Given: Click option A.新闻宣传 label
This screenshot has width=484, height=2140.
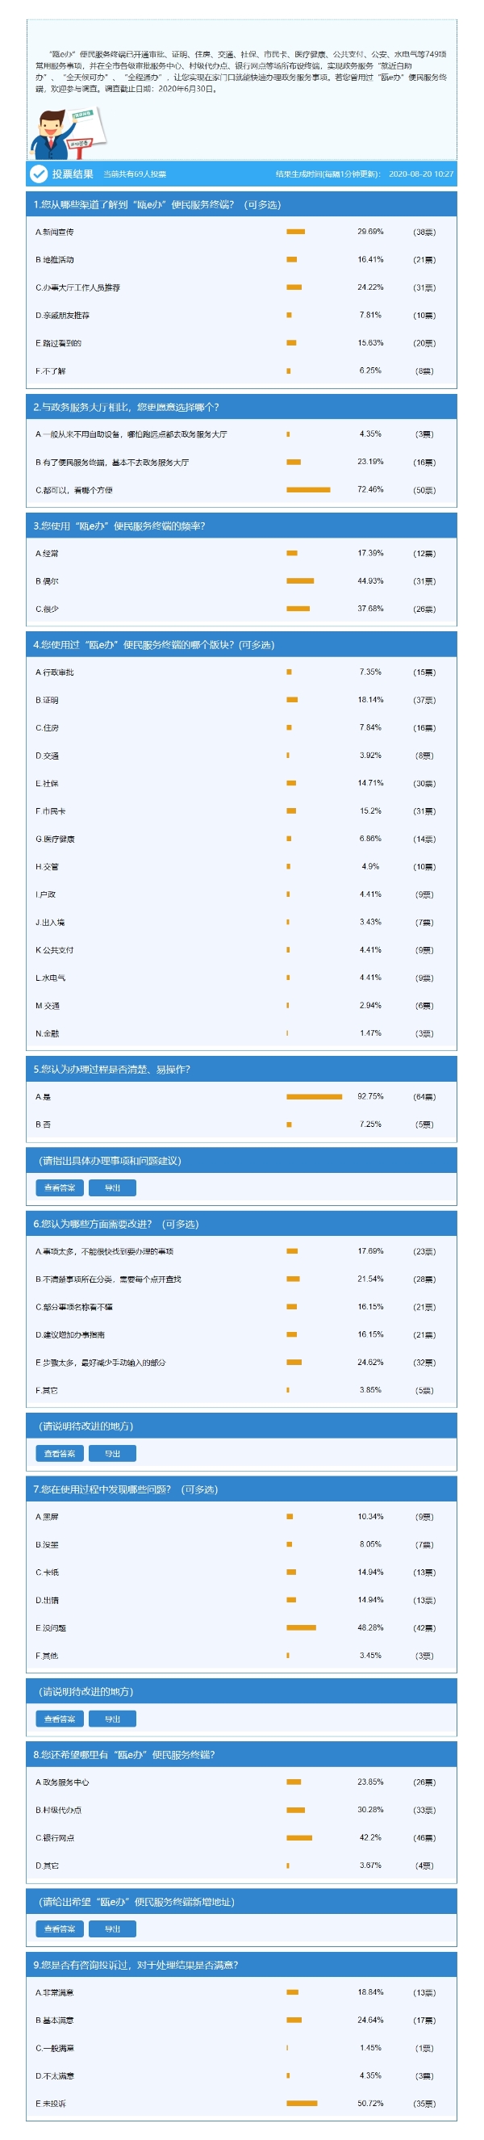Looking at the screenshot, I should [x=55, y=232].
